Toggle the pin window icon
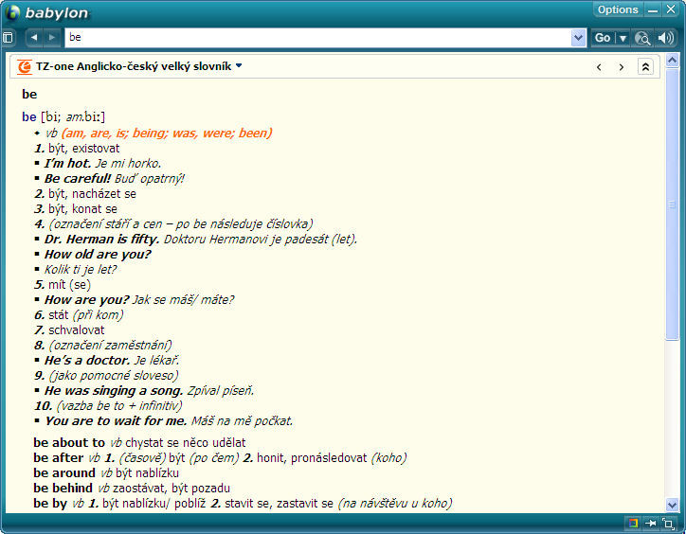 pos(651,523)
